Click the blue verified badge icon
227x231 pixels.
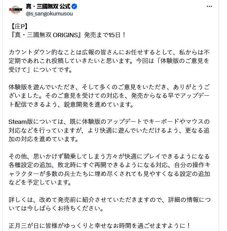click(x=75, y=7)
